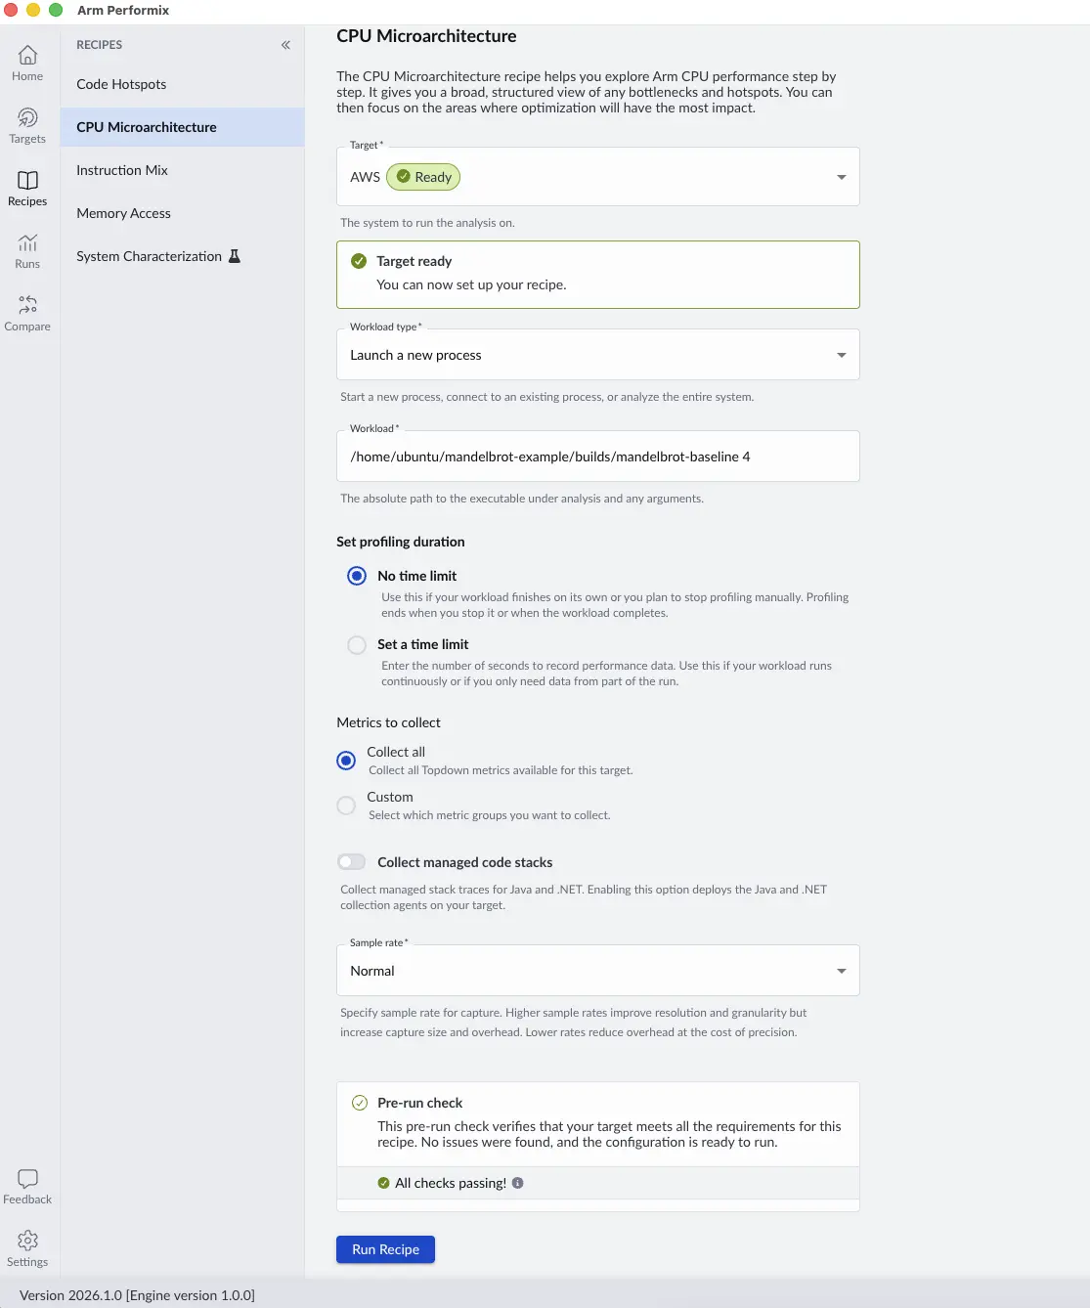Image resolution: width=1090 pixels, height=1308 pixels.
Task: Open the Home page icon
Action: tap(27, 56)
